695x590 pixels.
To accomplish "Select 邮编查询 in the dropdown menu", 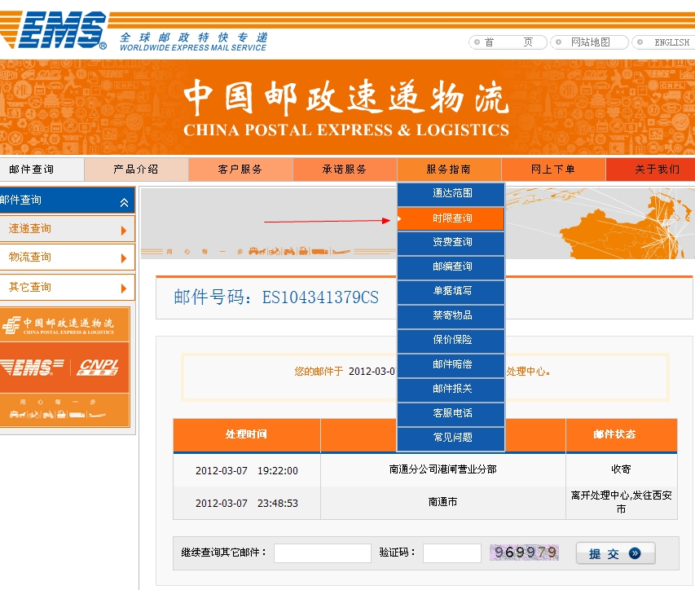I will tap(451, 266).
